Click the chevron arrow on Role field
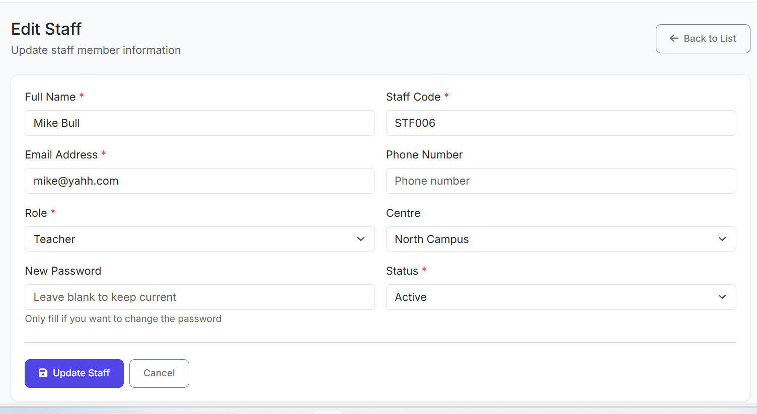 [x=361, y=239]
